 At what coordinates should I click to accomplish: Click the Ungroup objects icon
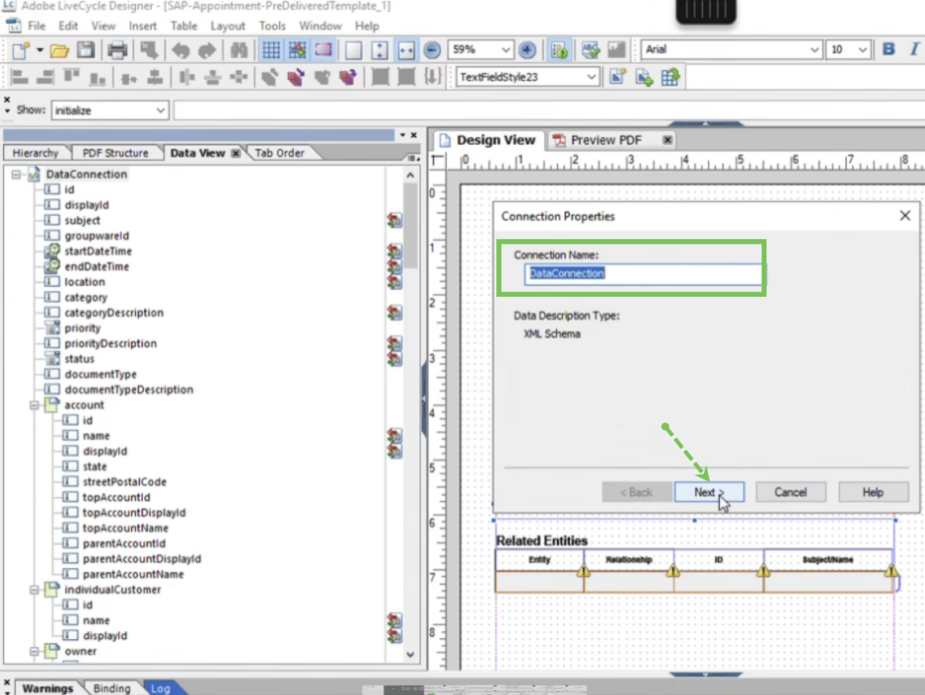pos(406,77)
